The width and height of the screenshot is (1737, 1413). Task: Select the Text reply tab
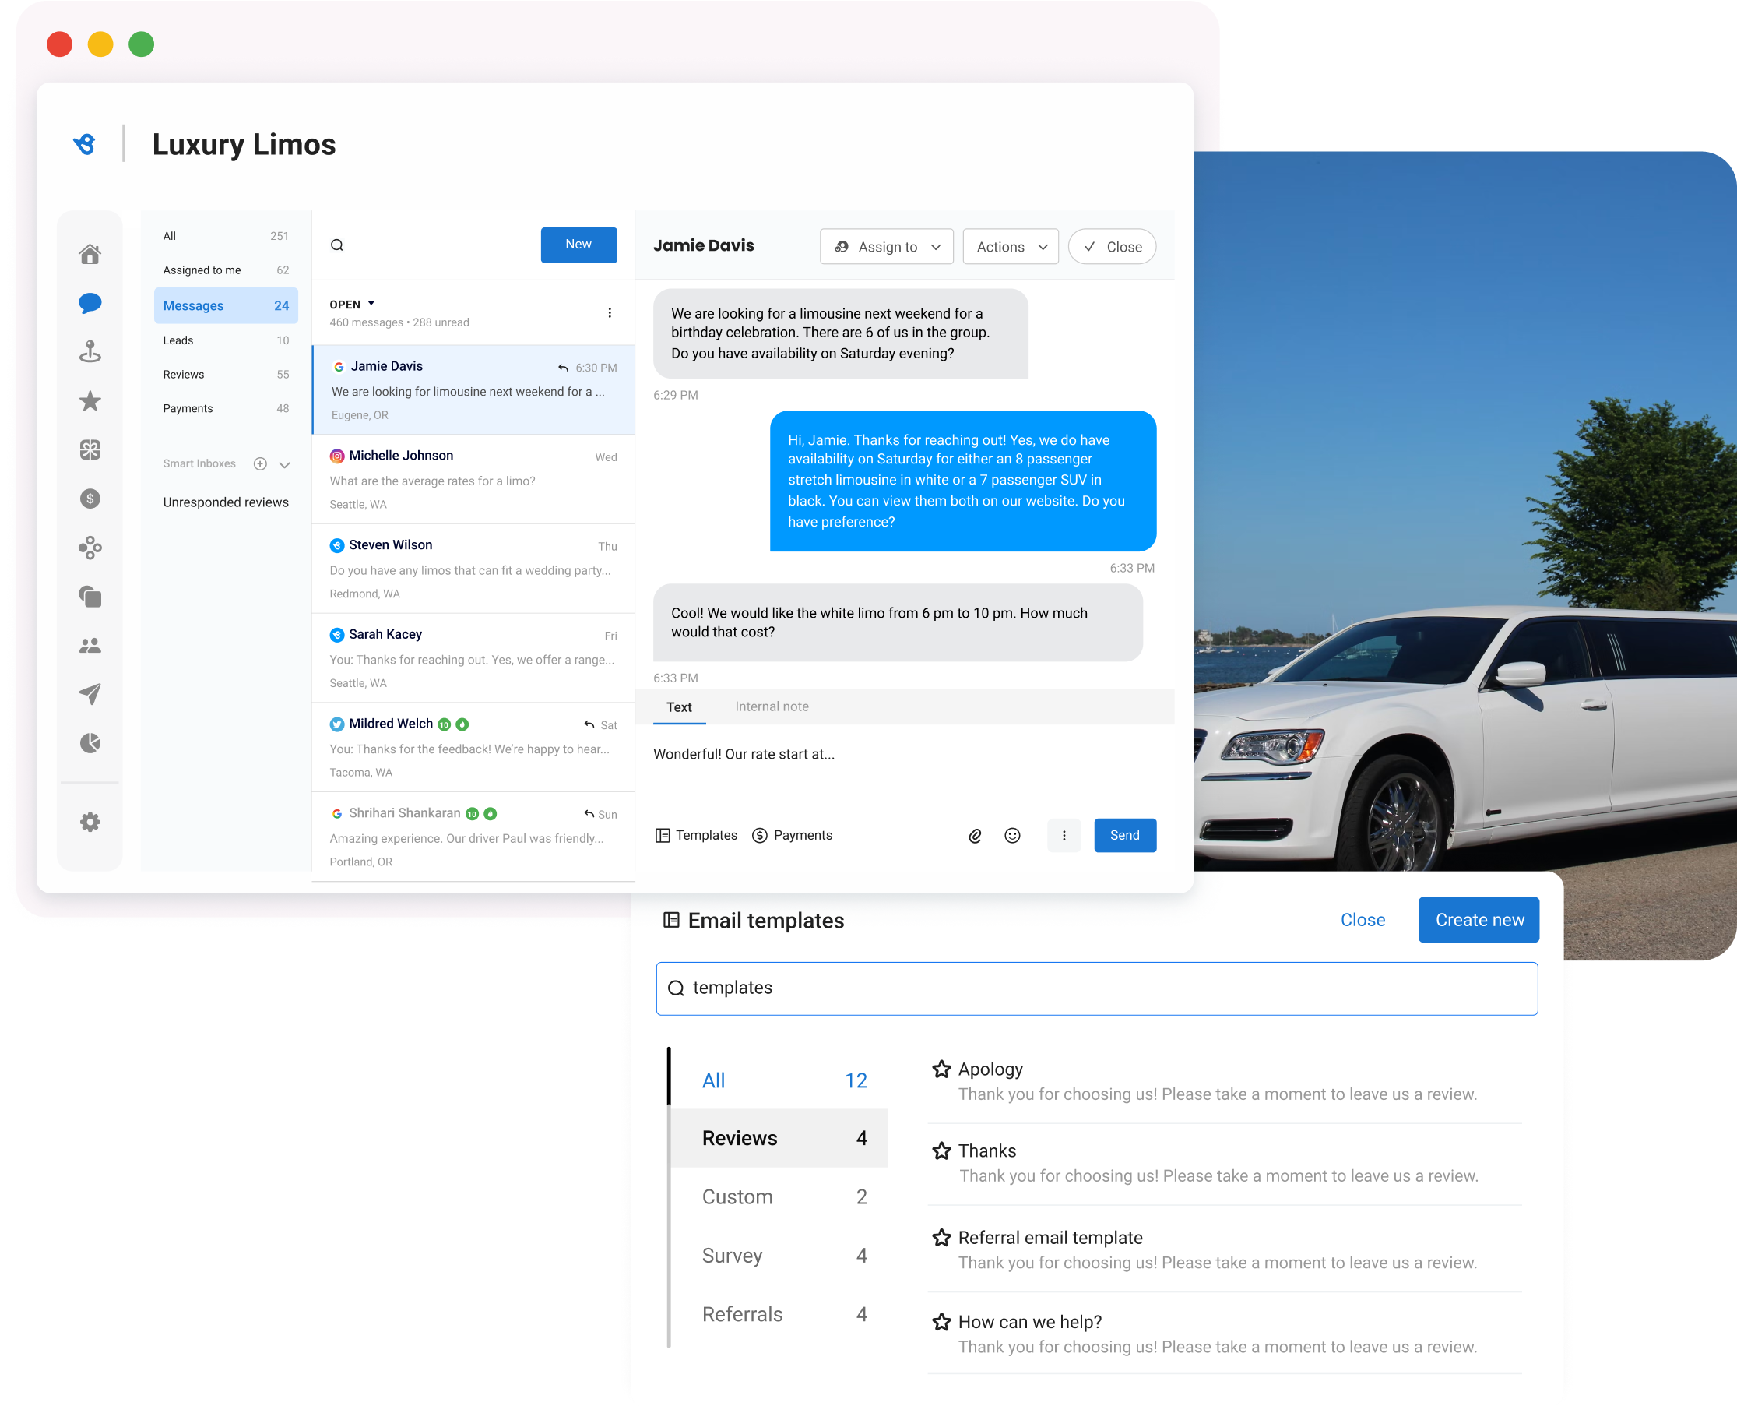pos(677,706)
